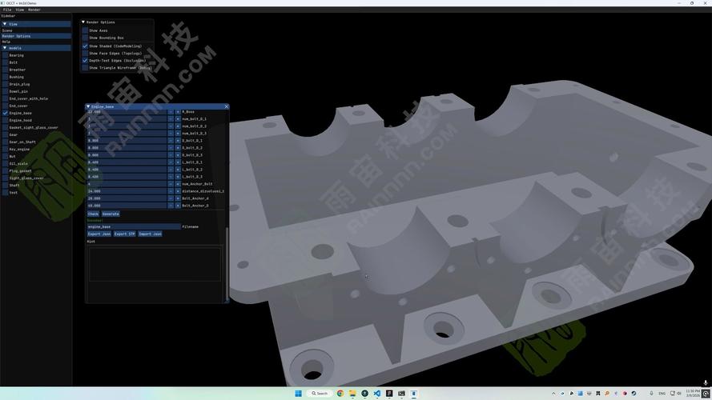
Task: Disable Depth-Test Edges (Occlusion) checkbox
Action: (x=85, y=60)
